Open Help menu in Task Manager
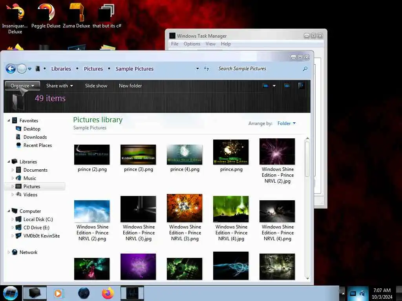 coord(226,44)
